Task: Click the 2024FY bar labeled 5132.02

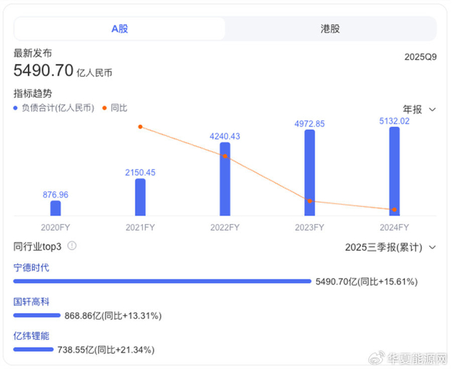Action: point(395,171)
